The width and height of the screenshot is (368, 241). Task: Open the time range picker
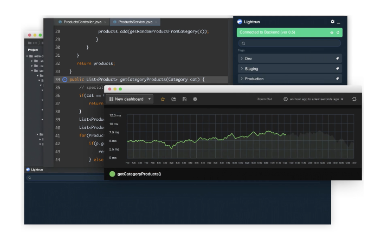tap(313, 99)
